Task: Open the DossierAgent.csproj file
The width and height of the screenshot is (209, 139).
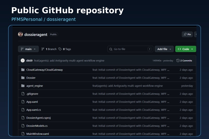Action: tap(39, 118)
